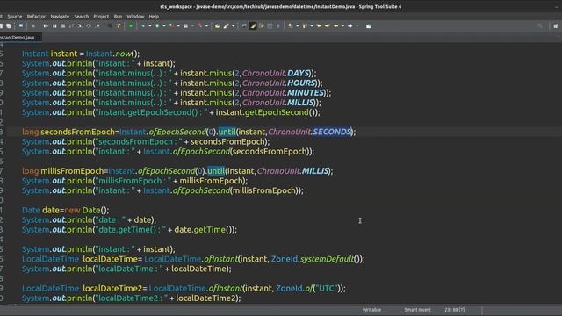This screenshot has width=562, height=316.
Task: Click the Terminate debug icon
Action: coord(63,25)
